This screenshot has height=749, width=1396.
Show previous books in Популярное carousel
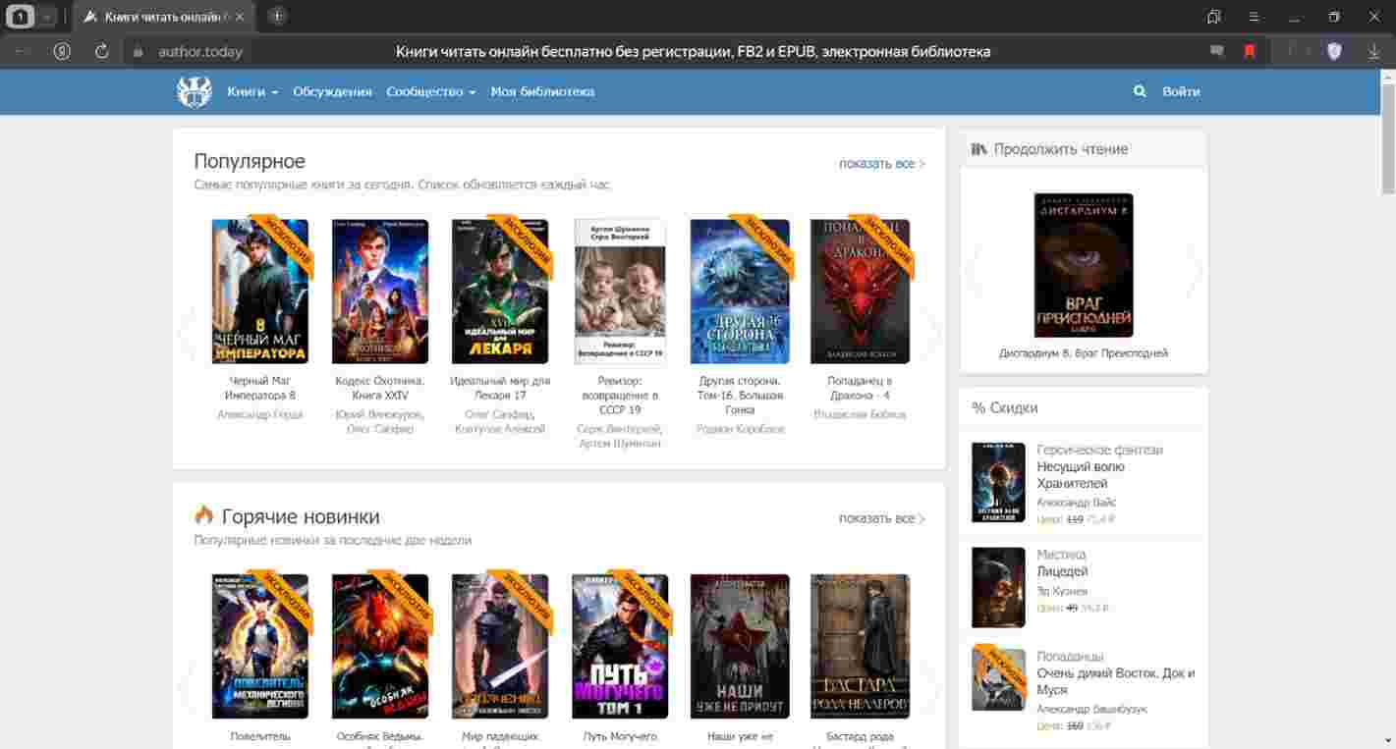[187, 332]
